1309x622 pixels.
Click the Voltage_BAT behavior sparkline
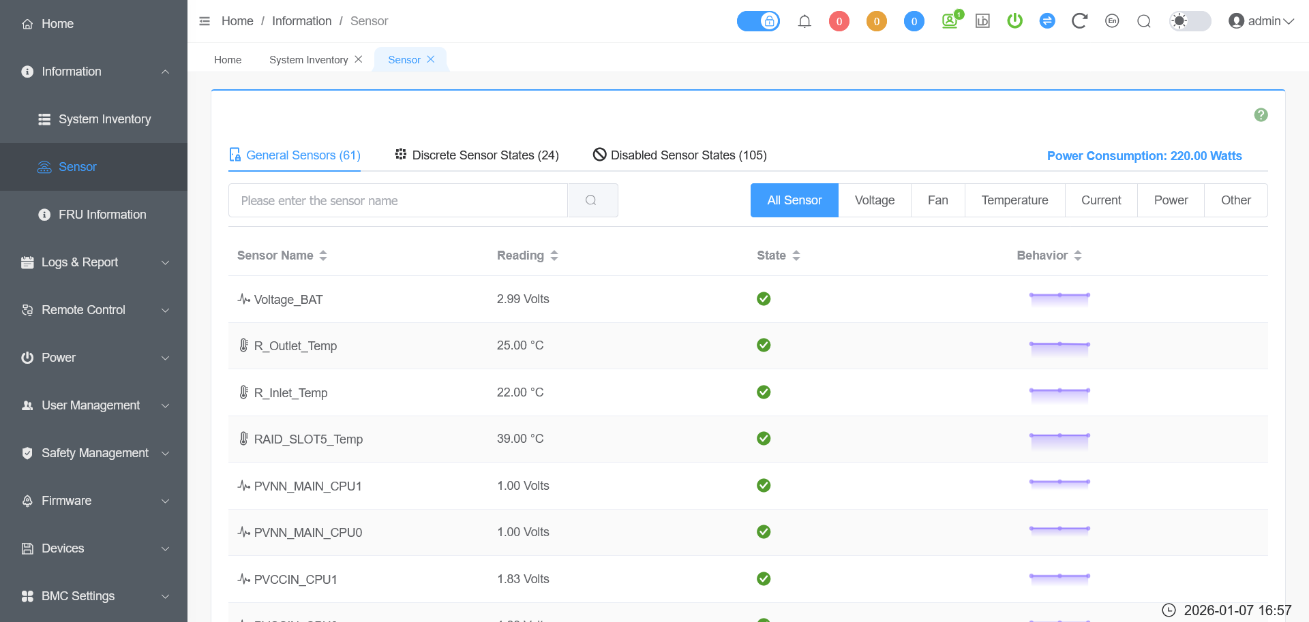(x=1059, y=298)
